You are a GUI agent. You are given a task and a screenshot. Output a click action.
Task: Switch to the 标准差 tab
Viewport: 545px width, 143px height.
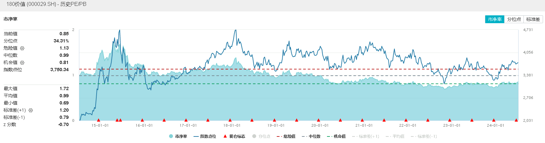point(533,20)
